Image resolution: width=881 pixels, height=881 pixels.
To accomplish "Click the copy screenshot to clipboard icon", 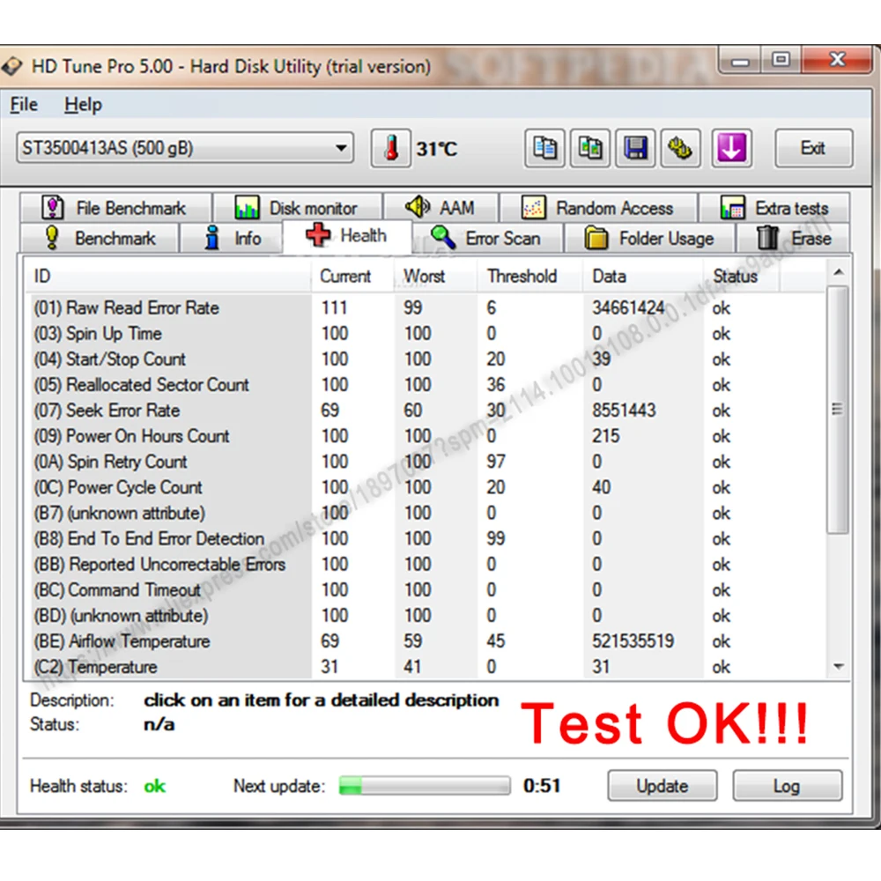I will click(x=590, y=148).
